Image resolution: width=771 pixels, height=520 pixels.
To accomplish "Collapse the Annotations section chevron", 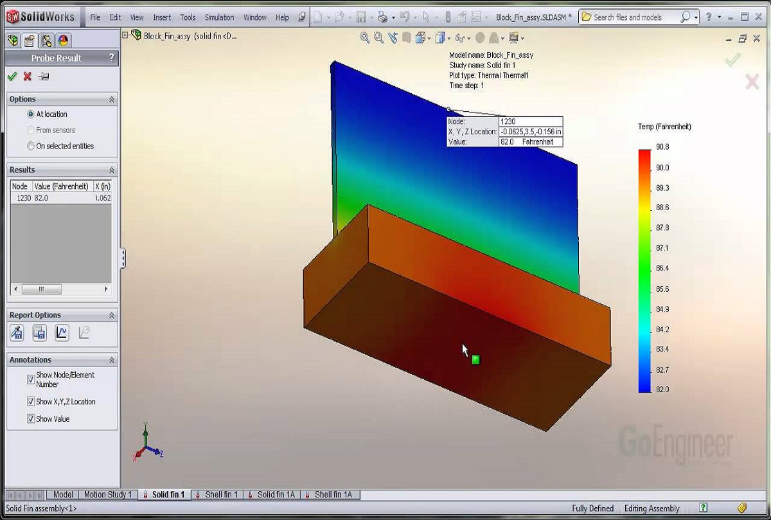I will click(x=111, y=361).
